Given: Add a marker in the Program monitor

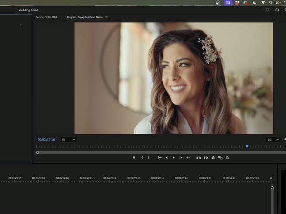Looking at the screenshot, I should (134, 158).
